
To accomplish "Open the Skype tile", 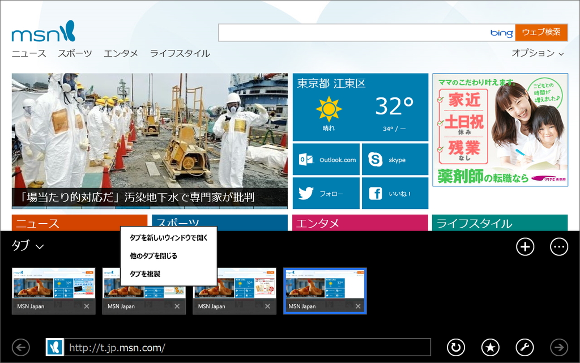I will [x=395, y=160].
